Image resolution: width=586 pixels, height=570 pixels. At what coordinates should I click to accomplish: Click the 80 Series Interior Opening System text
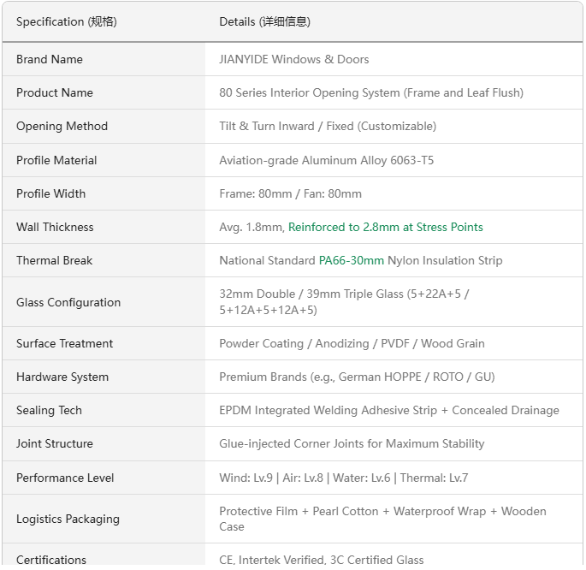(310, 92)
